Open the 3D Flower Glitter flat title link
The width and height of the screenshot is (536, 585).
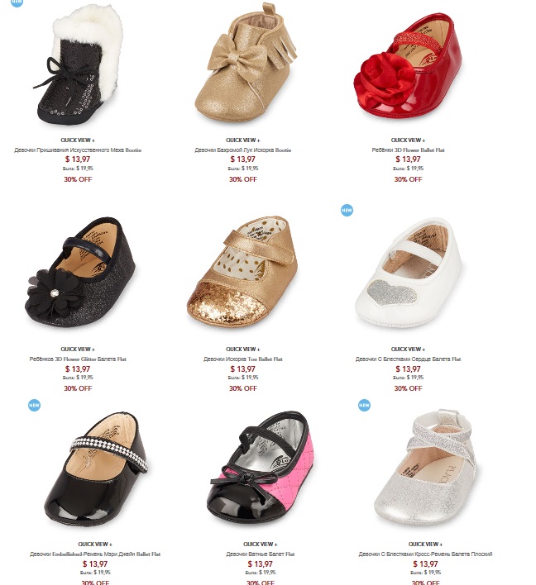(x=78, y=359)
